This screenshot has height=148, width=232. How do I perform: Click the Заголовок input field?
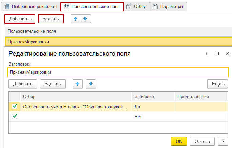pos(118,72)
